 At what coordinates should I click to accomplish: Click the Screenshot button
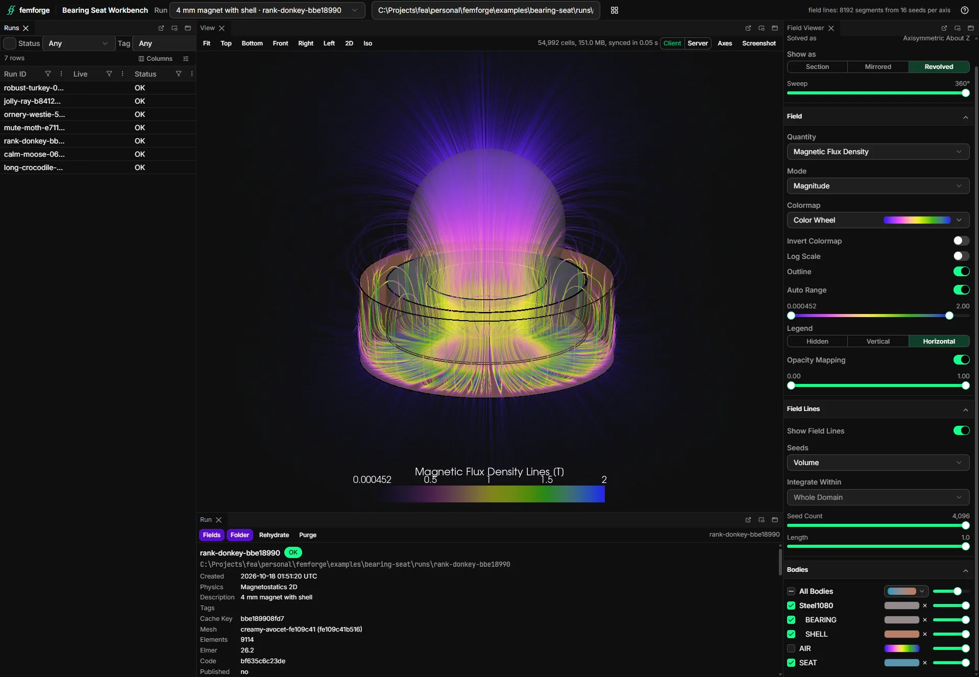pos(759,43)
